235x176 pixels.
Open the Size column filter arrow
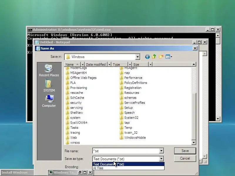[x=150, y=65]
